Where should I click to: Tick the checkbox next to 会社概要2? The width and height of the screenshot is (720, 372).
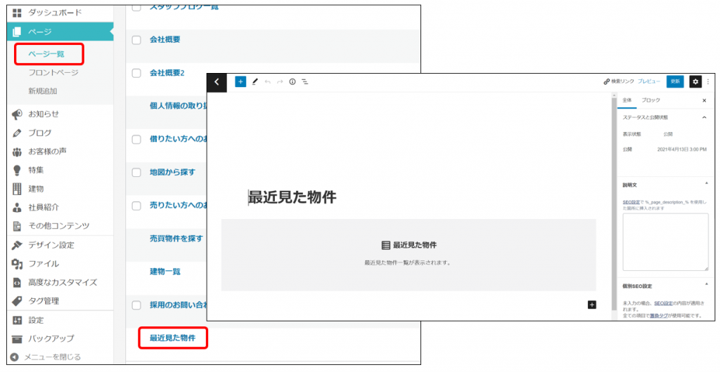(137, 73)
